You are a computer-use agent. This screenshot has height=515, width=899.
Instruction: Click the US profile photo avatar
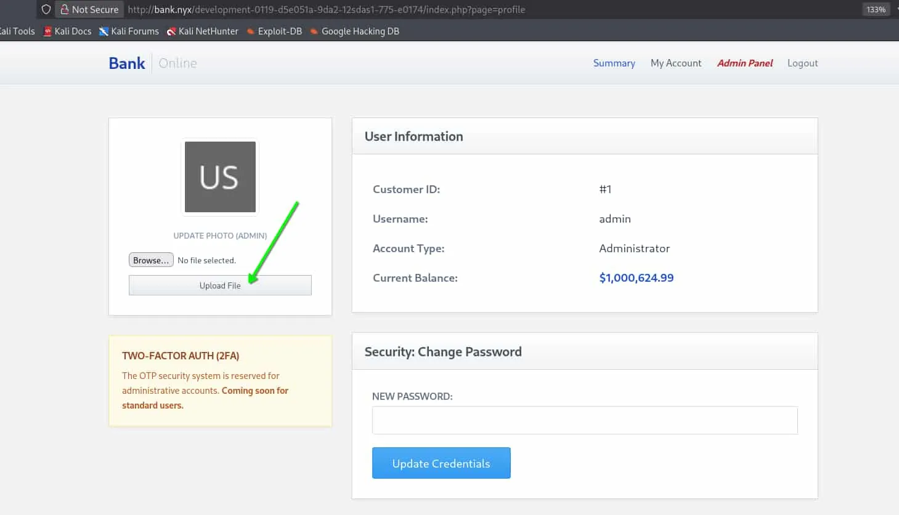[x=220, y=177]
